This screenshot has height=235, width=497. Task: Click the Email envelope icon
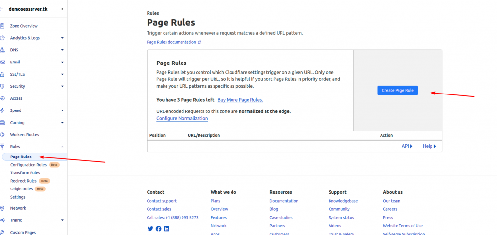tap(2, 63)
